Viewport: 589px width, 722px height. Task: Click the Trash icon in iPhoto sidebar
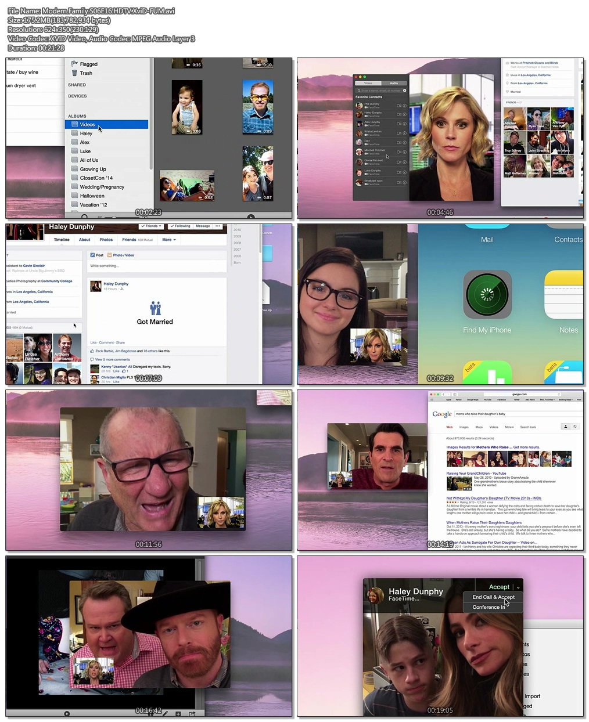click(74, 73)
